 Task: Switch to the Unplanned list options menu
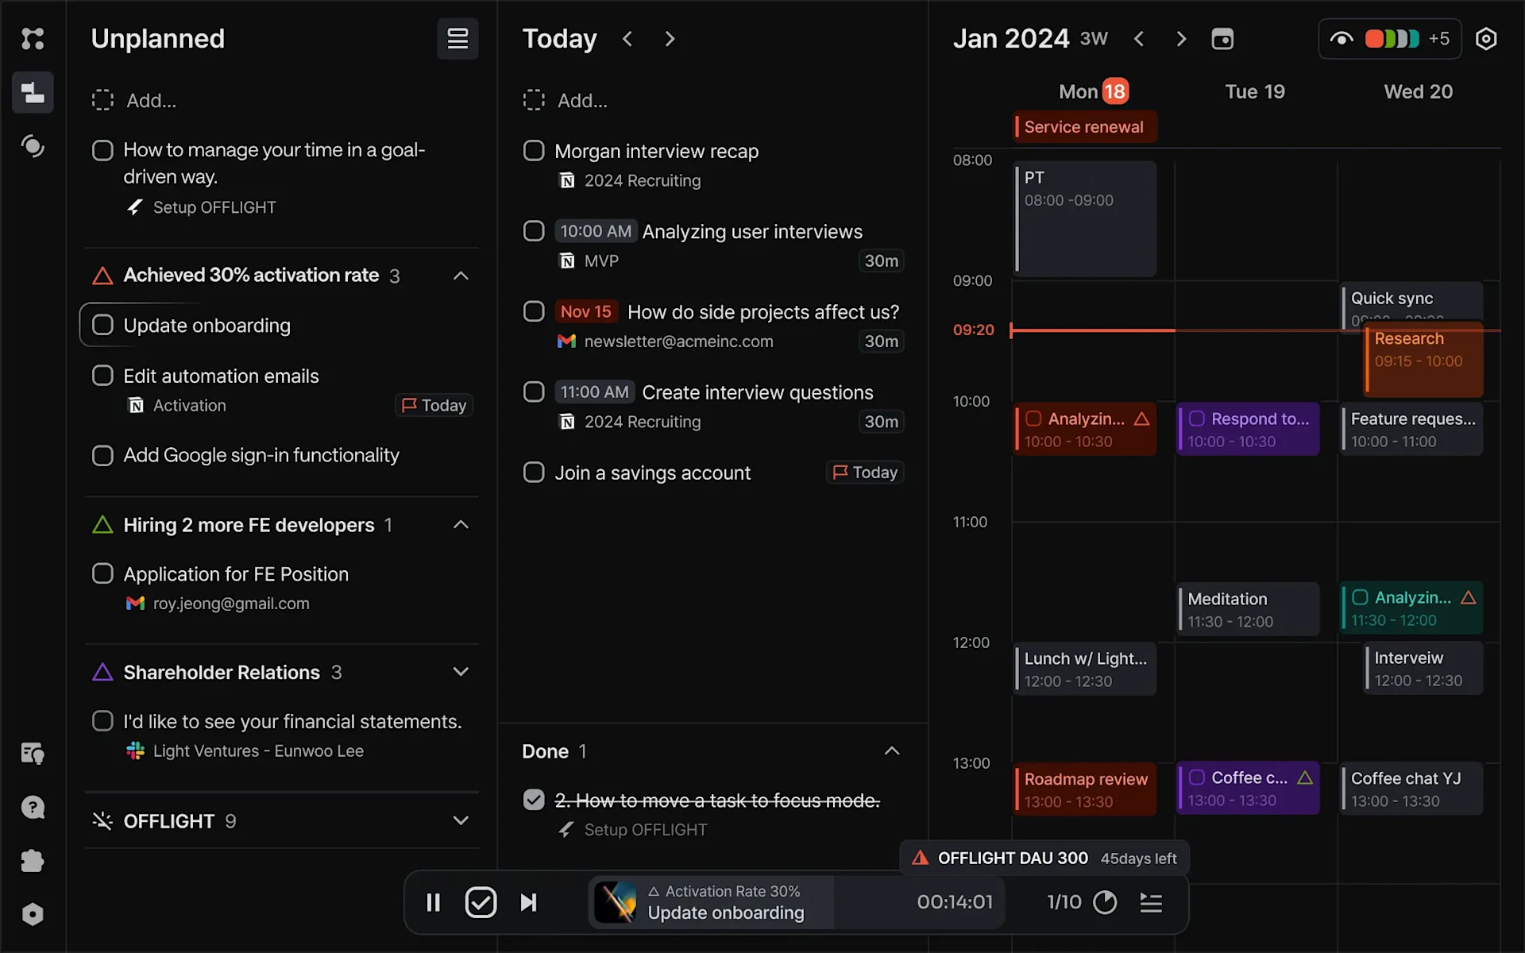pos(457,38)
